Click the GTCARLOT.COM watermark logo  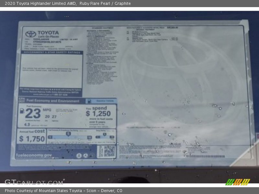coord(34,182)
